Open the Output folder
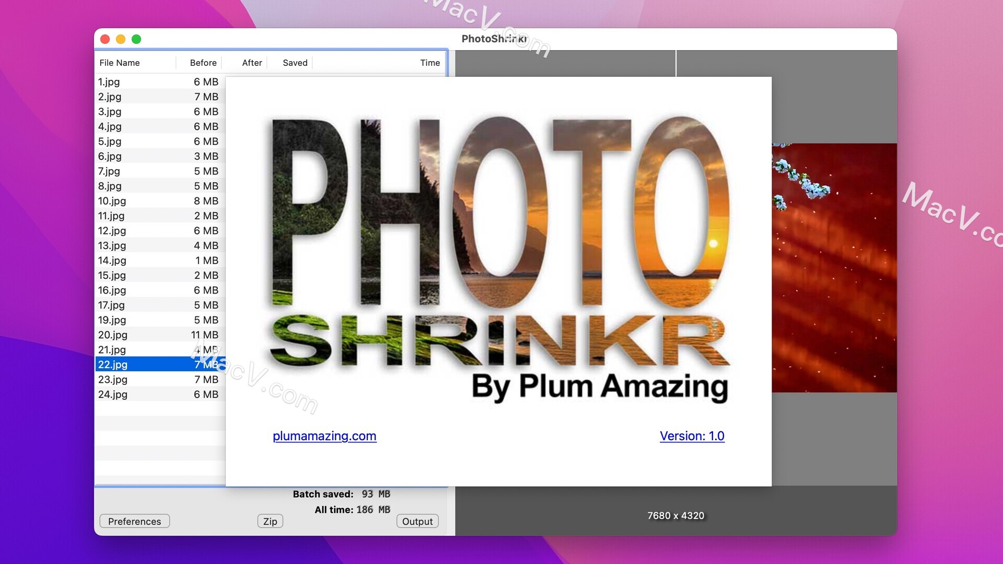 click(417, 521)
